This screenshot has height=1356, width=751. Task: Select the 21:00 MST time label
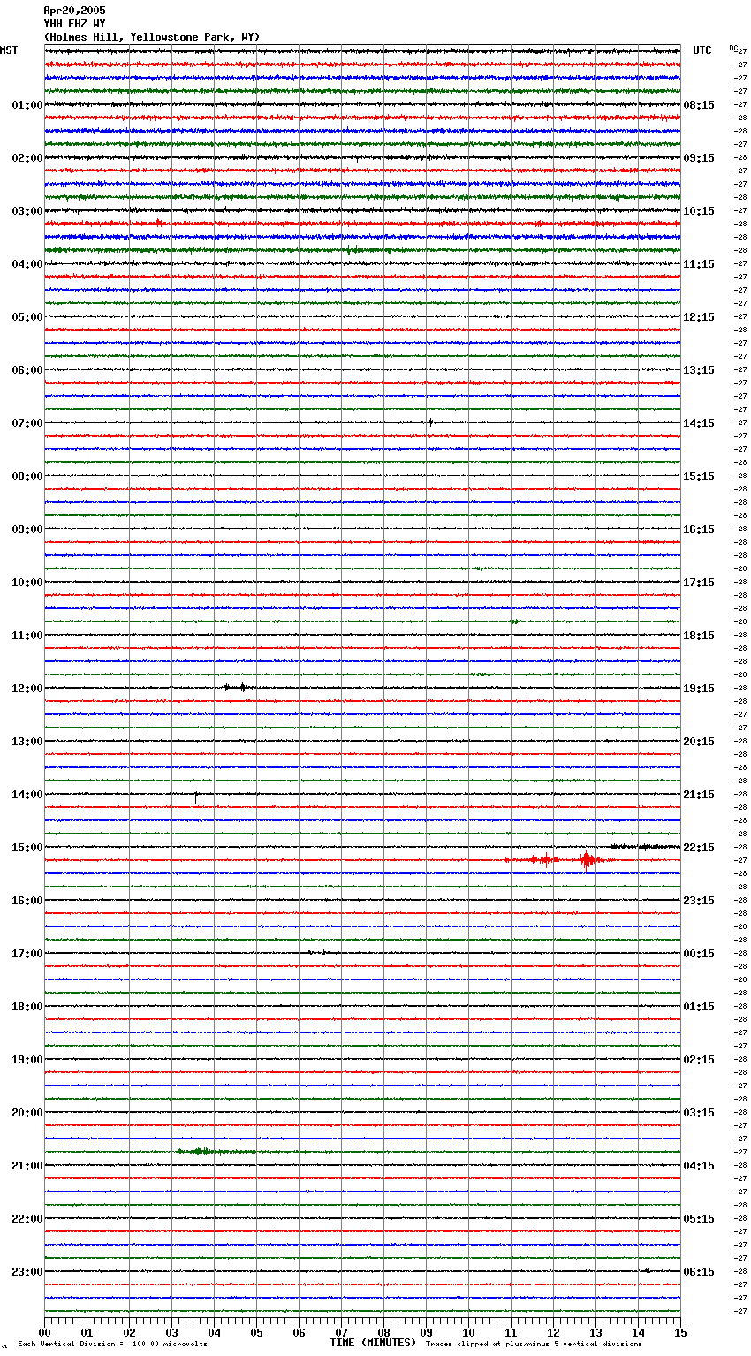click(27, 1166)
